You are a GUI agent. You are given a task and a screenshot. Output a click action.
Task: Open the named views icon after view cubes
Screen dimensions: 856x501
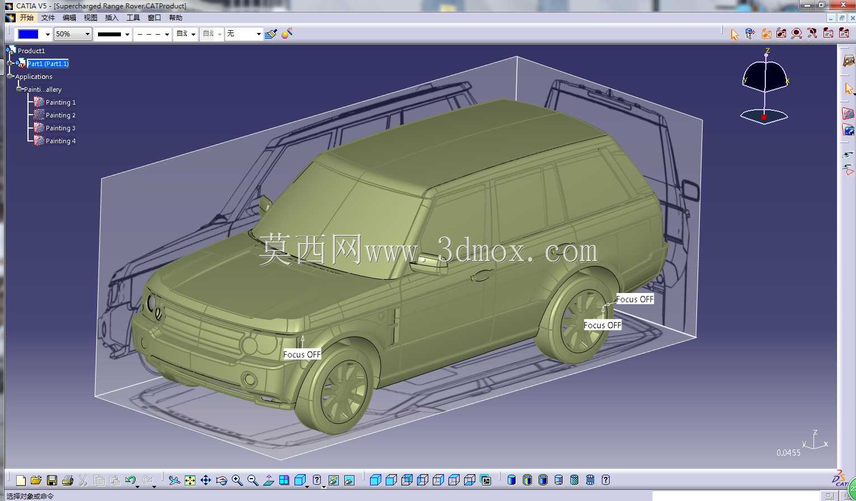[485, 480]
